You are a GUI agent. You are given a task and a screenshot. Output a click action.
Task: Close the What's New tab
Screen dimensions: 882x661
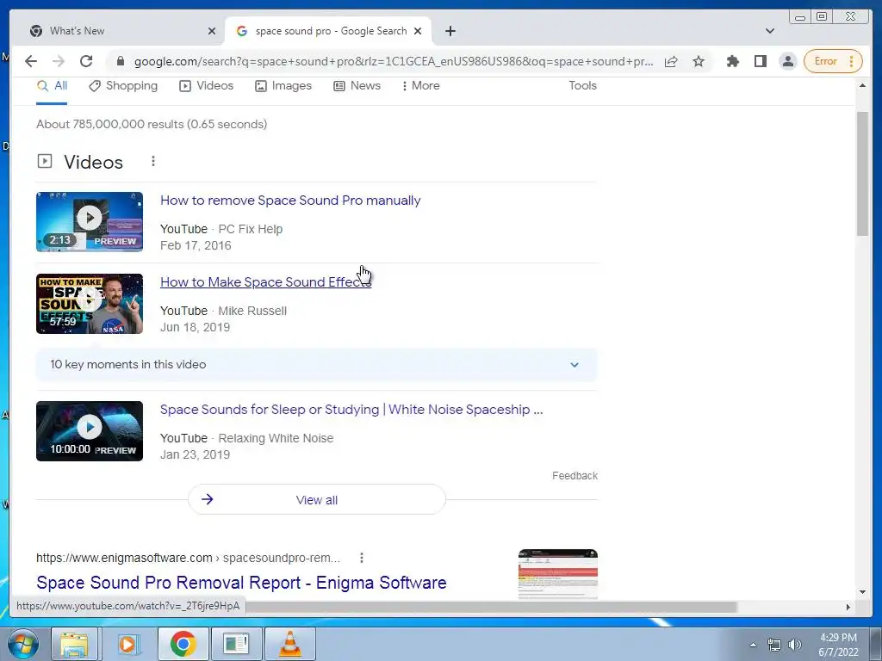[212, 31]
